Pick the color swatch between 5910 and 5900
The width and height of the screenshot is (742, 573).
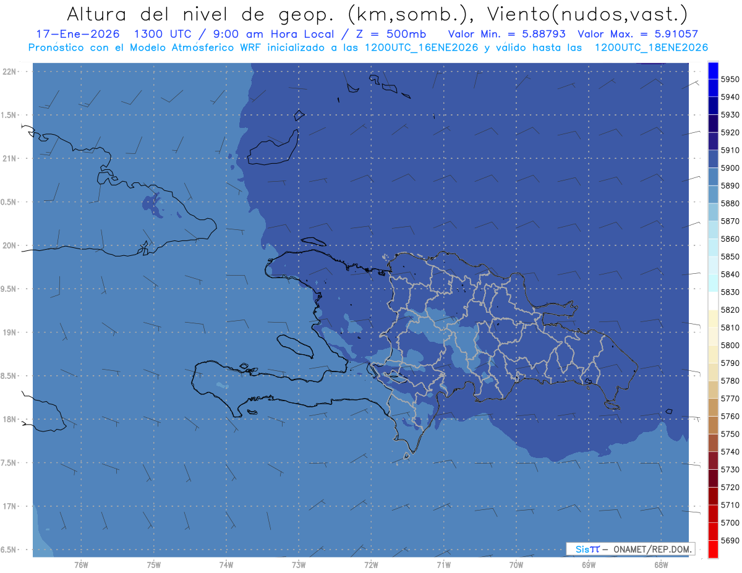[x=712, y=159]
